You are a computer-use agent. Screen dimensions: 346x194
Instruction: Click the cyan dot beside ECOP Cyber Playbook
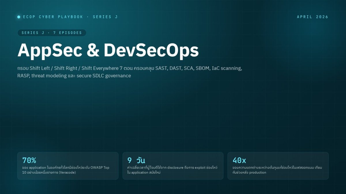tap(19, 17)
